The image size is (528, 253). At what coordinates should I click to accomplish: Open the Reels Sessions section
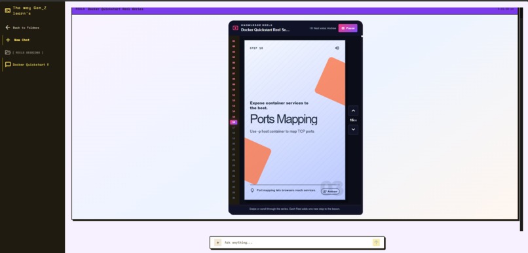(24, 52)
